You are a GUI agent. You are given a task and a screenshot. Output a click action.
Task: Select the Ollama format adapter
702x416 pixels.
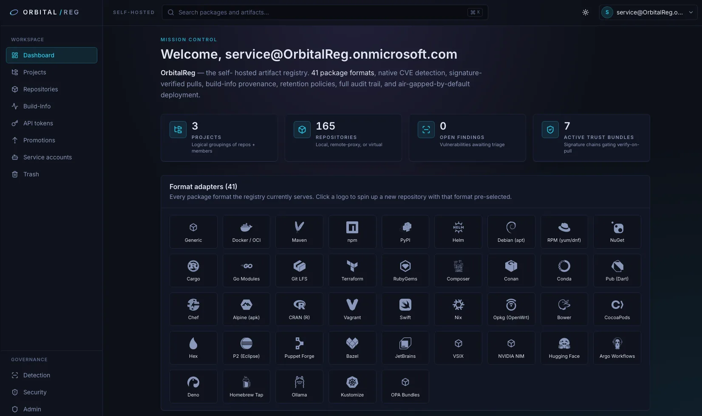[299, 386]
